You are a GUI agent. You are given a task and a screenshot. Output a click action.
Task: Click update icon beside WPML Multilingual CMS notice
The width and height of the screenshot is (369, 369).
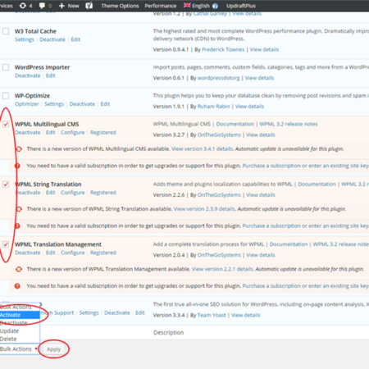point(19,149)
